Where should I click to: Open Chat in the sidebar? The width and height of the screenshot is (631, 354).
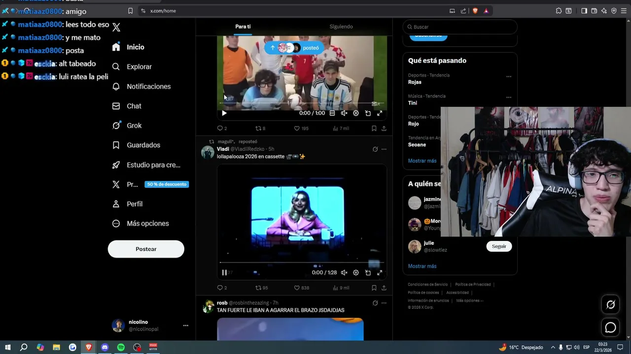point(127,106)
